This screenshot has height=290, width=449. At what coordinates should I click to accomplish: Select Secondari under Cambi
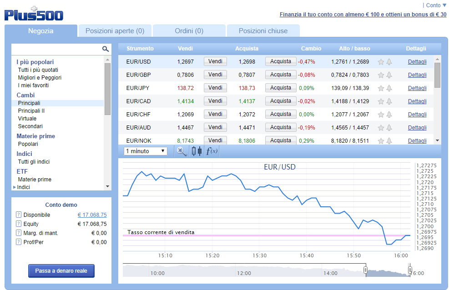click(30, 126)
